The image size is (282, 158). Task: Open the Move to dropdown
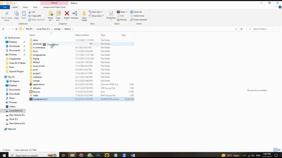[x=51, y=16]
